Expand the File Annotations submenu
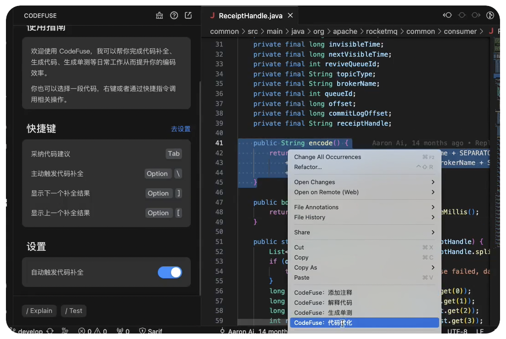 (x=364, y=207)
